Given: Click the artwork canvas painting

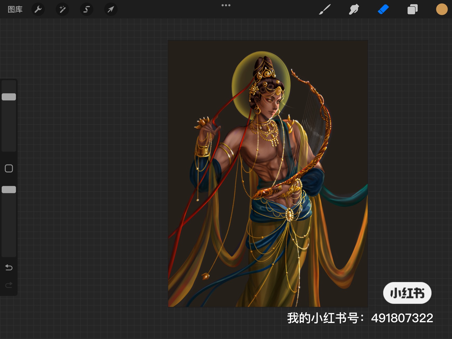Looking at the screenshot, I should tap(268, 174).
